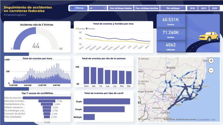Select the 2020 year filter
This screenshot has width=223, height=125.
215,8
